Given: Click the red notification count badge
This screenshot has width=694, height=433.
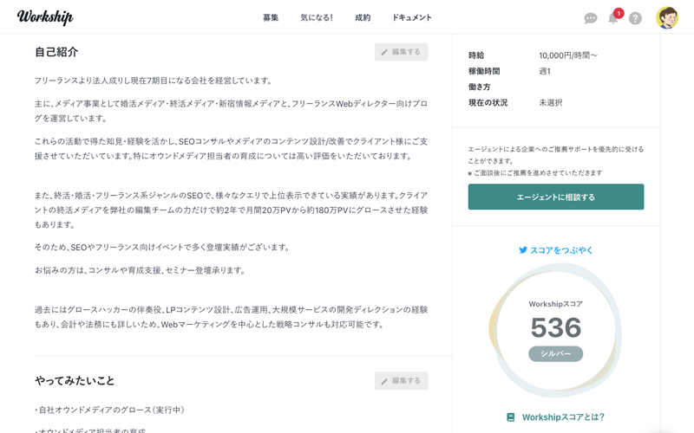Looking at the screenshot, I should tap(619, 13).
